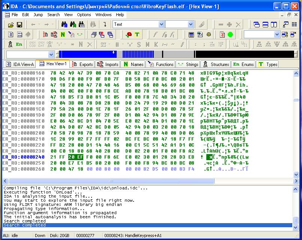Click the derrick Structures toolbar icon

click(10, 45)
